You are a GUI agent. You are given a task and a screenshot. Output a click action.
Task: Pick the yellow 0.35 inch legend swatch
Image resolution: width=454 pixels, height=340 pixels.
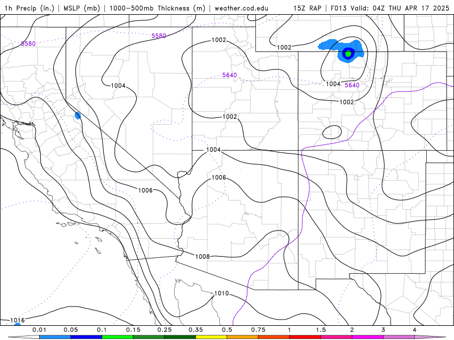click(211, 337)
